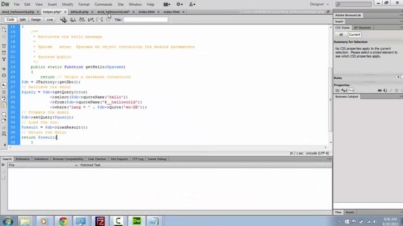The height and width of the screenshot is (226, 403).
Task: Expand the Business Catalyst panel
Action: tap(347, 97)
